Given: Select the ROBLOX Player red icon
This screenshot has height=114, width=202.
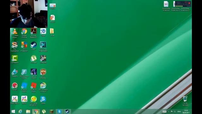Looking at the screenshot, I should [x=34, y=87].
